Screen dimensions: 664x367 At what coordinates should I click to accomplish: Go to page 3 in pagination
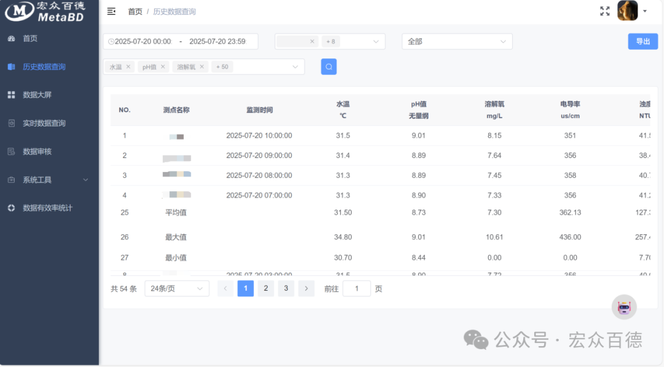coord(286,288)
